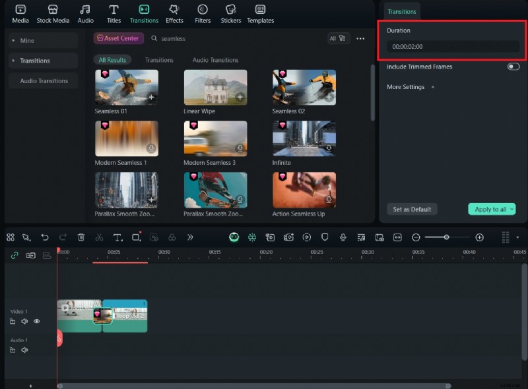Hide the Video 1 track with the eye toggle
Image resolution: width=528 pixels, height=389 pixels.
[36, 321]
